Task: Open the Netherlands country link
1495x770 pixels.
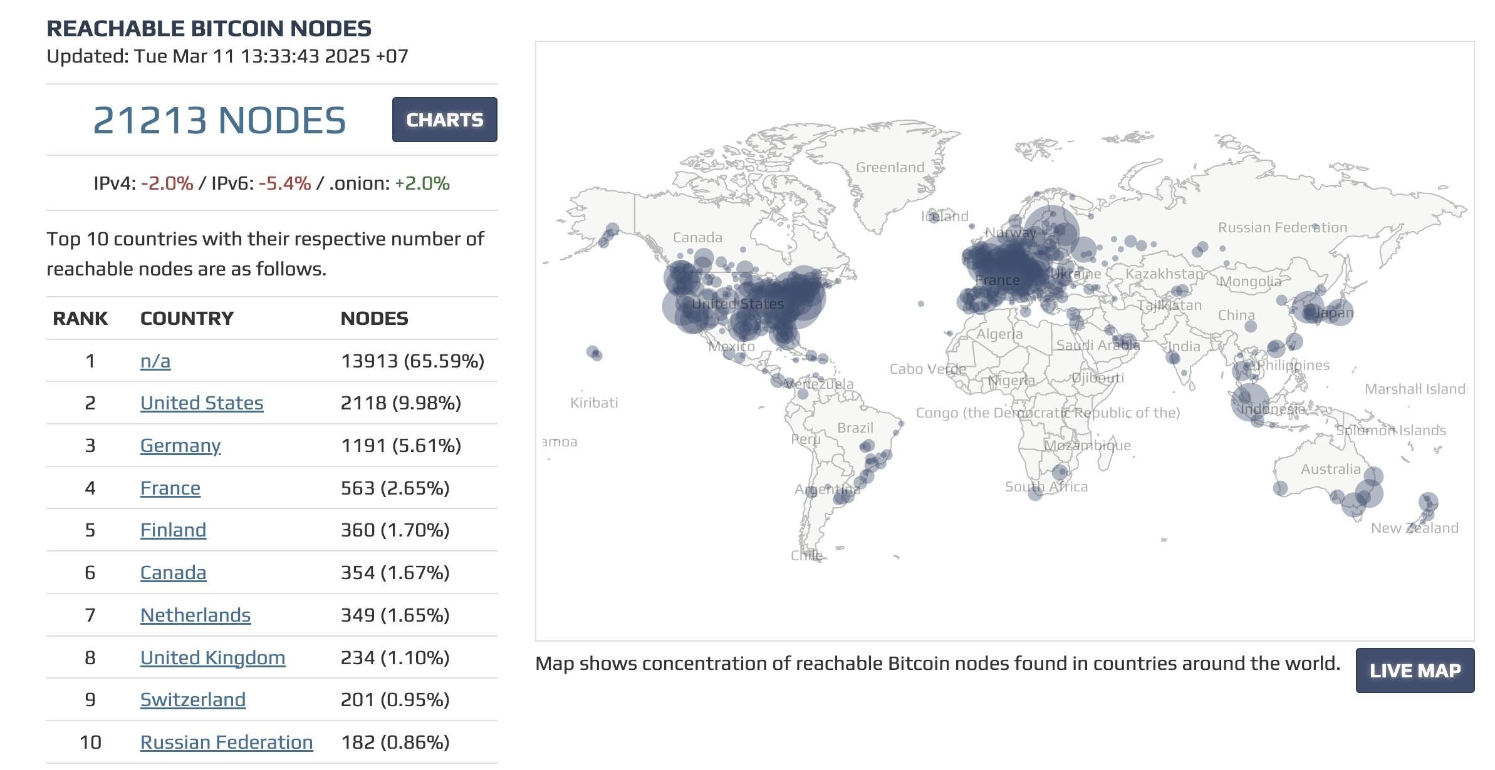Action: coord(195,615)
